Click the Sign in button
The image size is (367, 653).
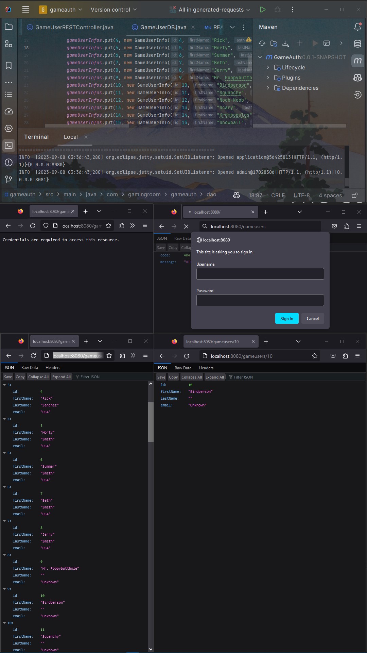tap(286, 318)
